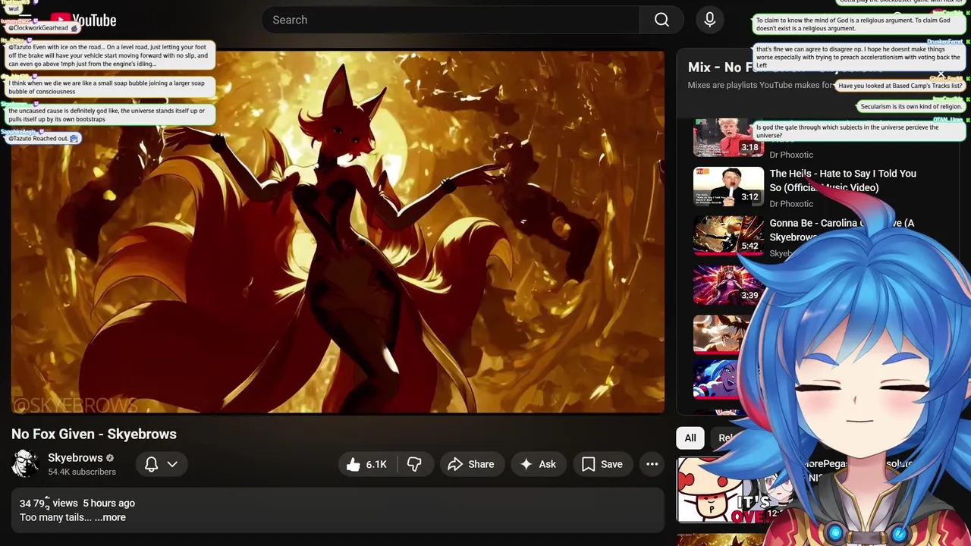This screenshot has height=546, width=971.
Task: Click the notification bell icon
Action: click(x=151, y=464)
